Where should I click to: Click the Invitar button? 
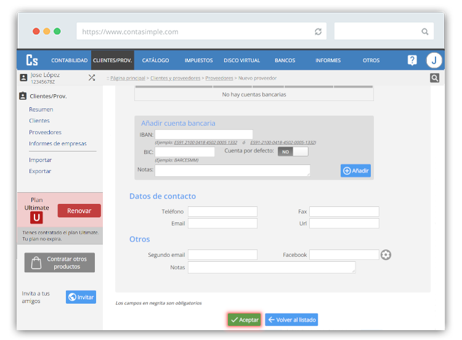click(x=81, y=297)
